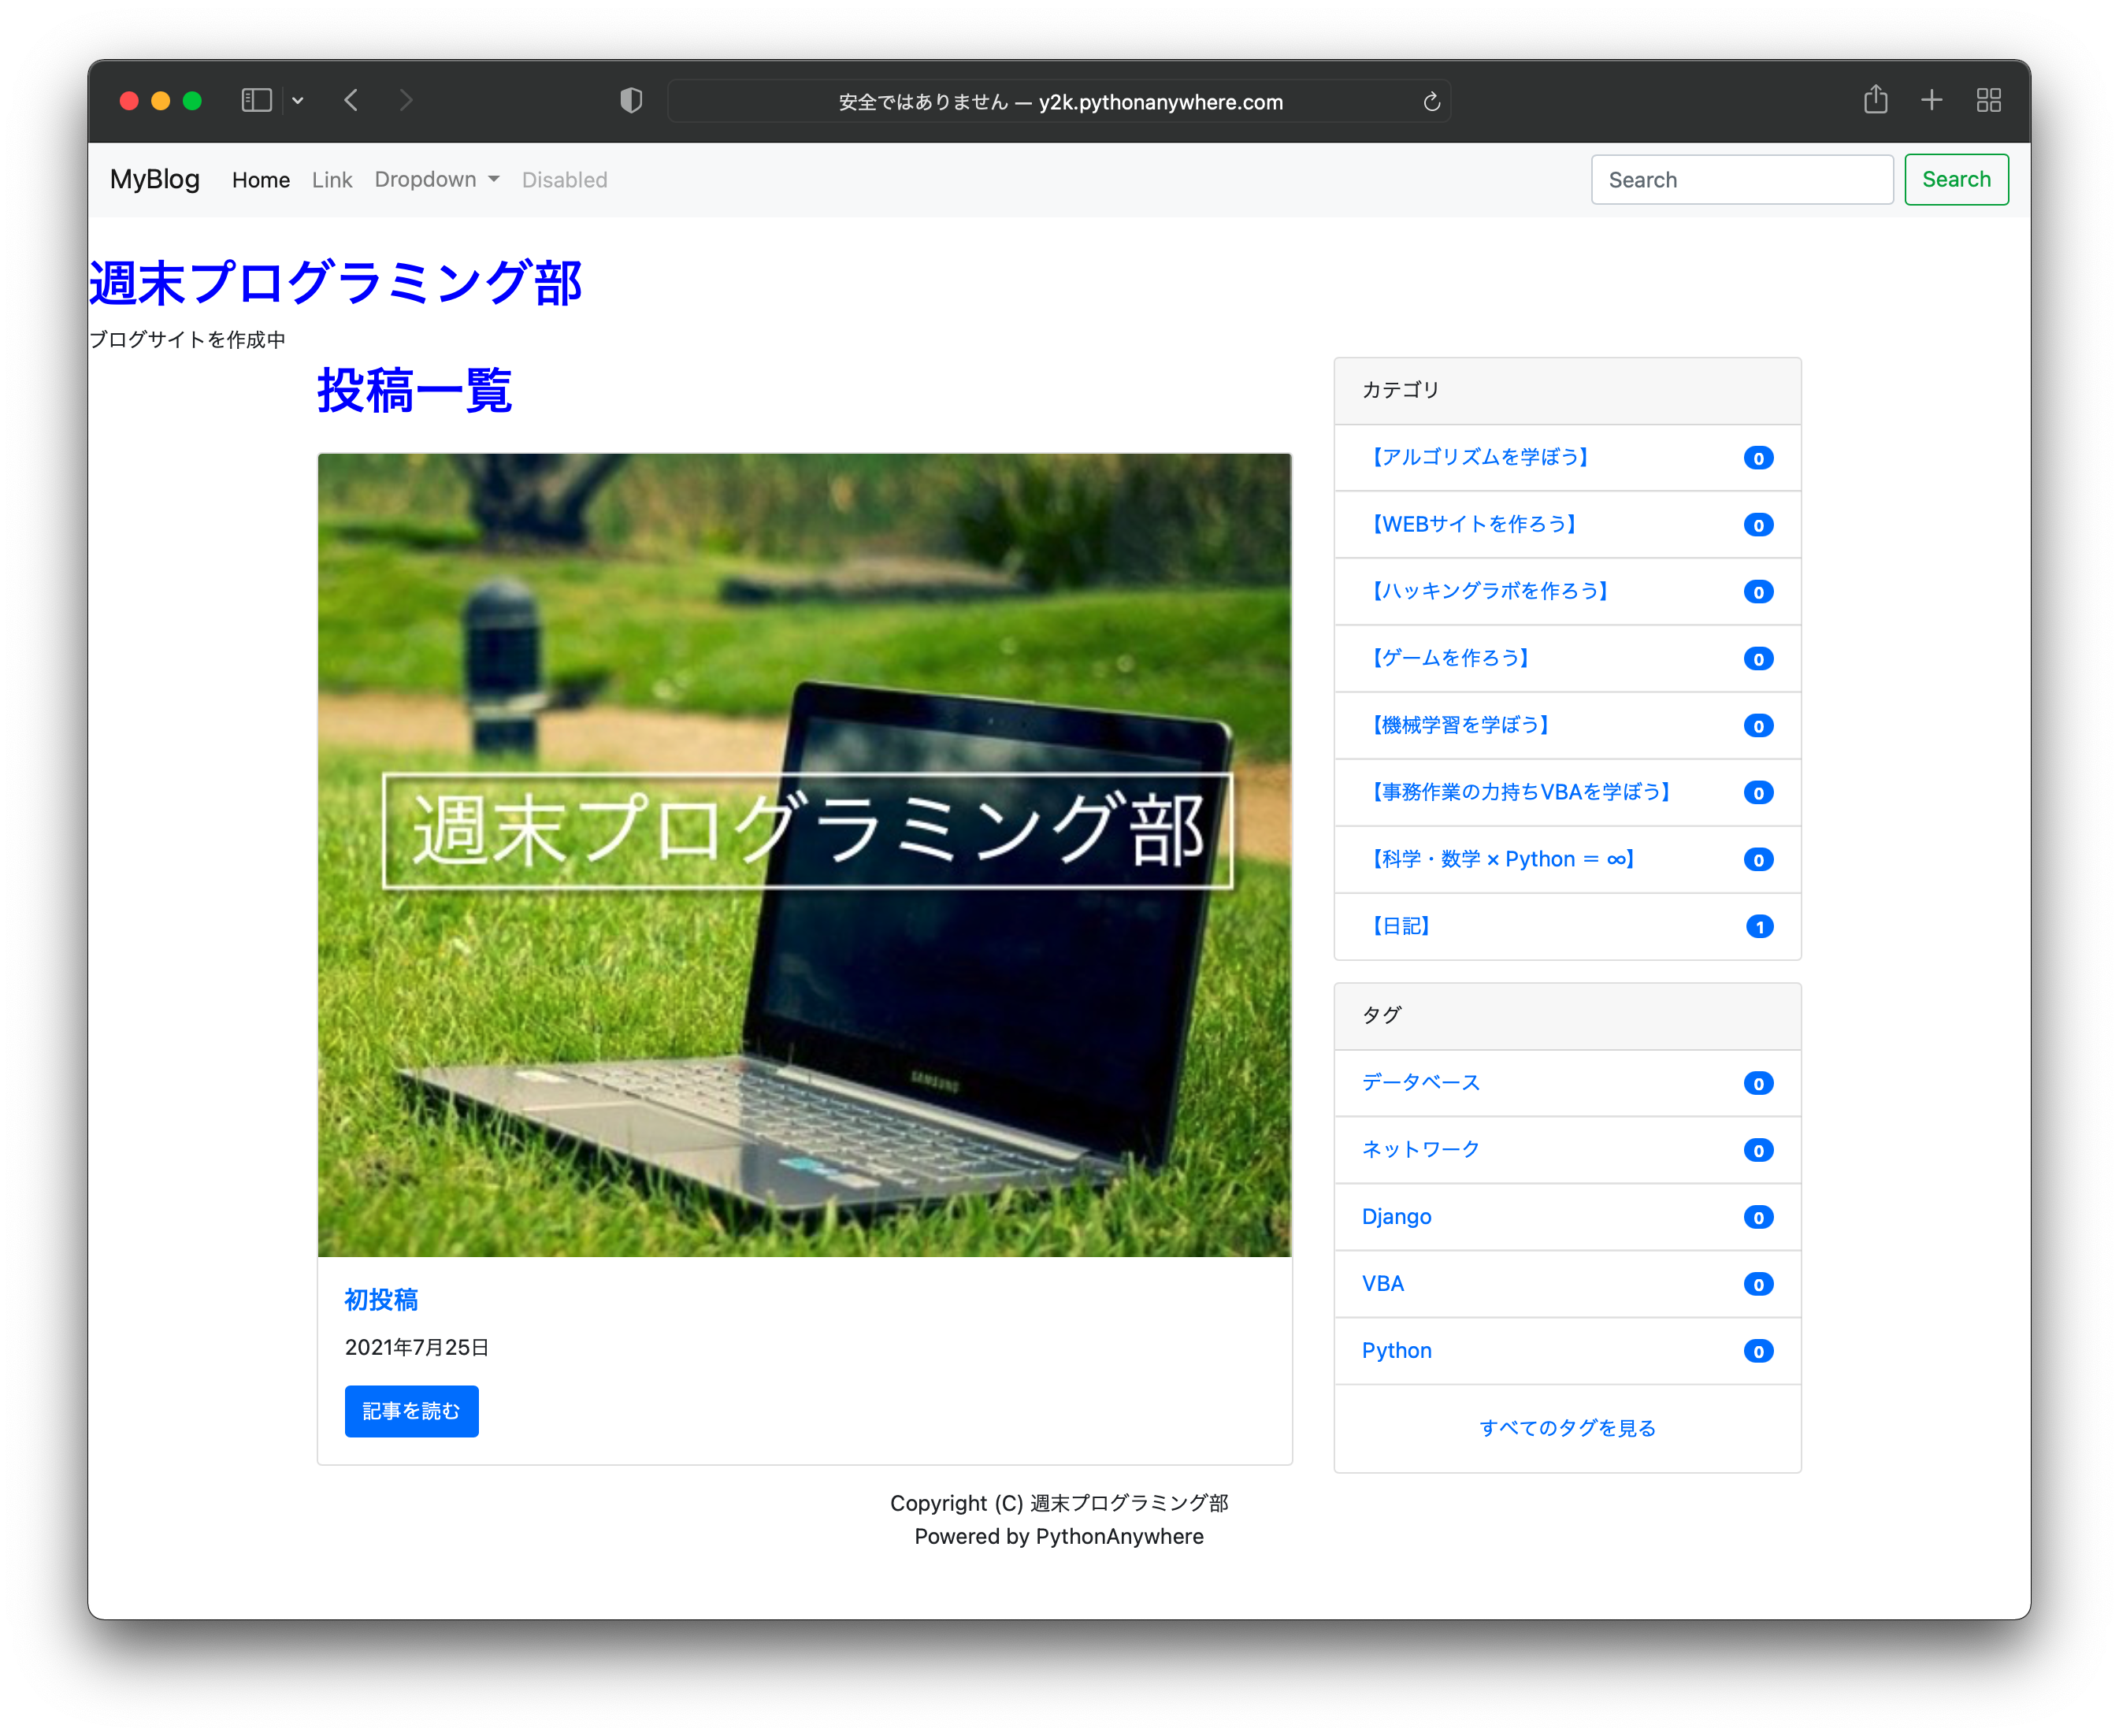Click the カテゴリ panel header
2119x1736 pixels.
[x=1567, y=391]
